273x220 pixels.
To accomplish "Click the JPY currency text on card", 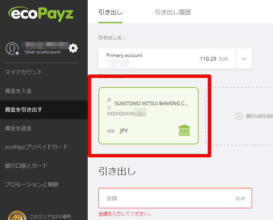I will (124, 131).
